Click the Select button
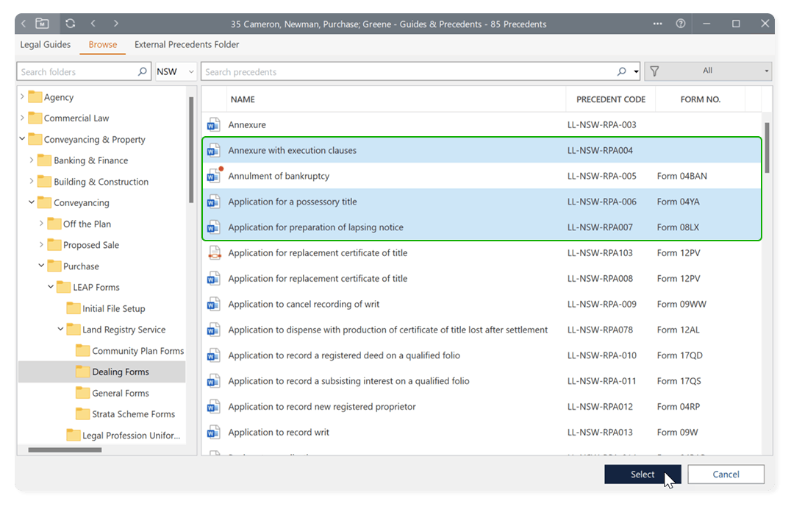791x515 pixels. click(642, 475)
